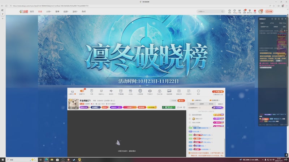Open 鱼吧 in the top navigation
Screen dimensions: 289x162
(84, 12)
